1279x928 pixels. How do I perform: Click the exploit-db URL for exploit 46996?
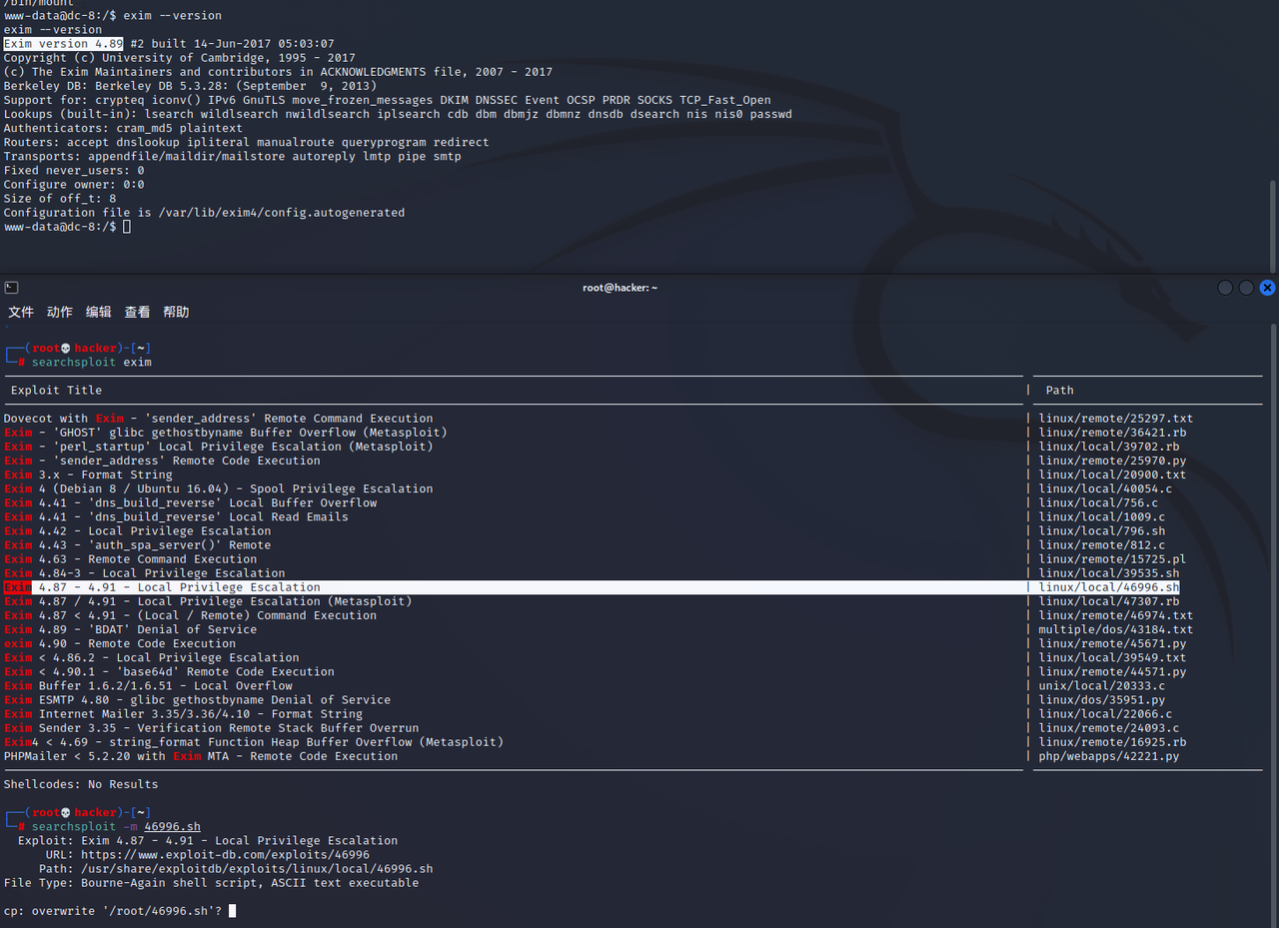click(225, 855)
